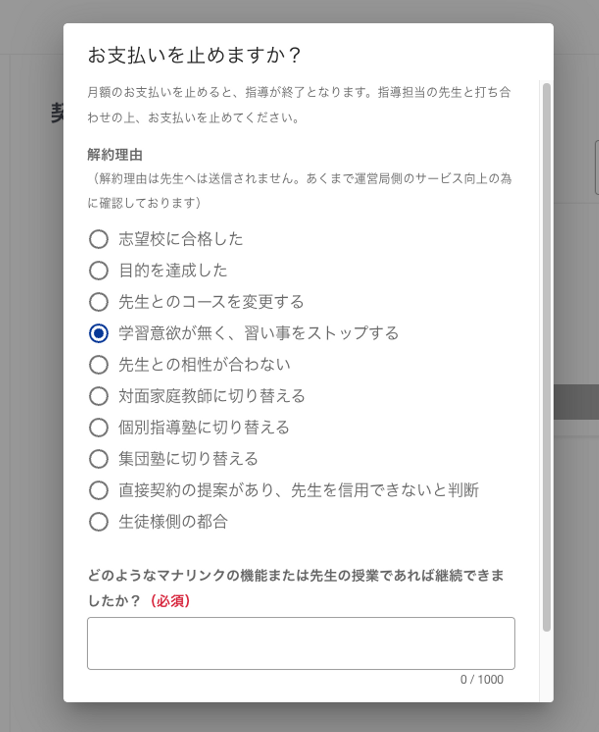Click label text 生徒様側の都合
The width and height of the screenshot is (599, 732).
(x=173, y=522)
